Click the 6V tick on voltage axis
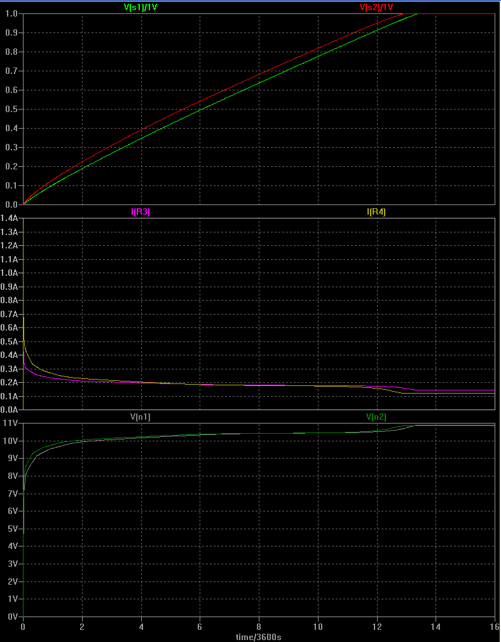 [x=14, y=511]
